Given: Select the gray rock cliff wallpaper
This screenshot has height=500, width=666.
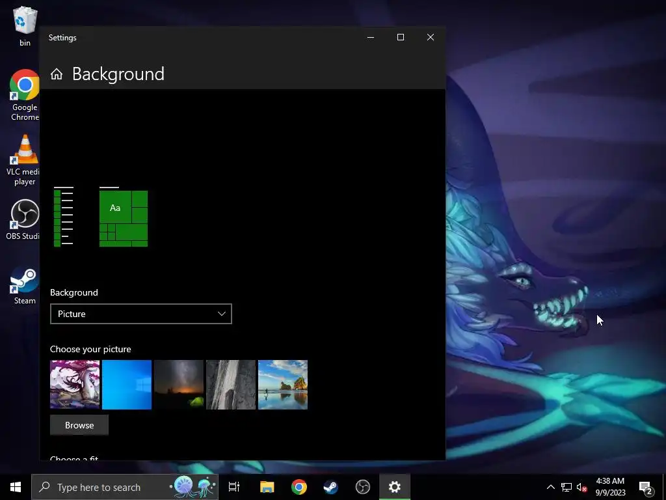Looking at the screenshot, I should (x=231, y=385).
